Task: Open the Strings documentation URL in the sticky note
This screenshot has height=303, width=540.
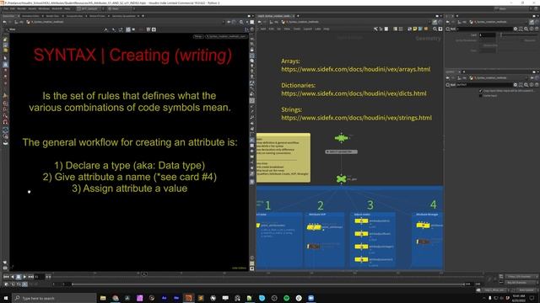Action: (356, 118)
